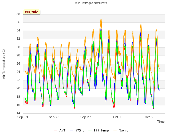Select the Air Temperatures chart title
The image size is (182, 136).
tap(91, 3)
